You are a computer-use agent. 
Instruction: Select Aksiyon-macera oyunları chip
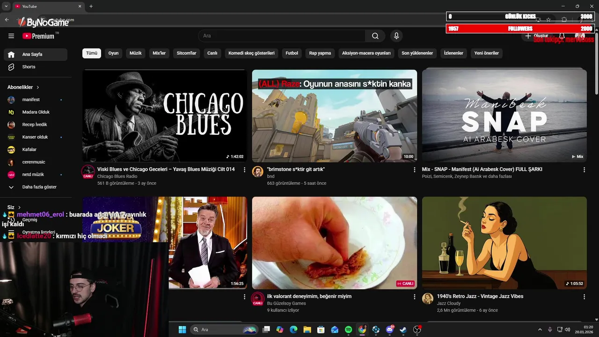click(366, 53)
